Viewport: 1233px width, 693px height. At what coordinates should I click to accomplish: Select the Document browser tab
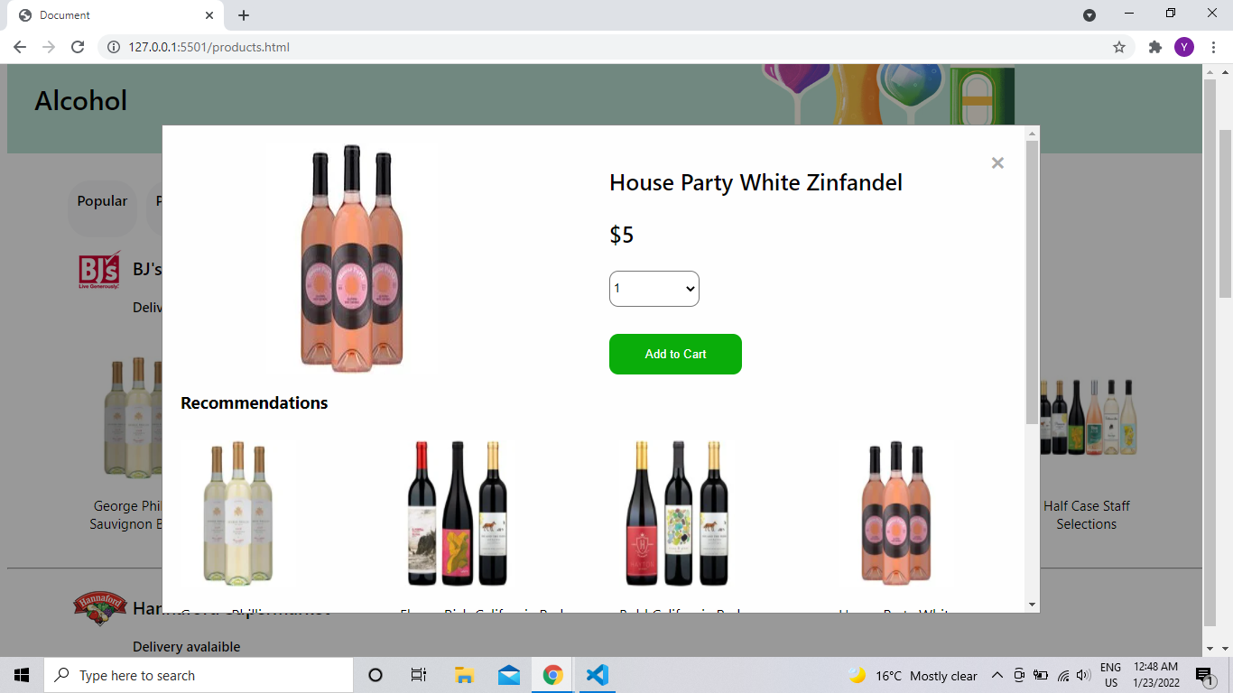pyautogui.click(x=108, y=14)
